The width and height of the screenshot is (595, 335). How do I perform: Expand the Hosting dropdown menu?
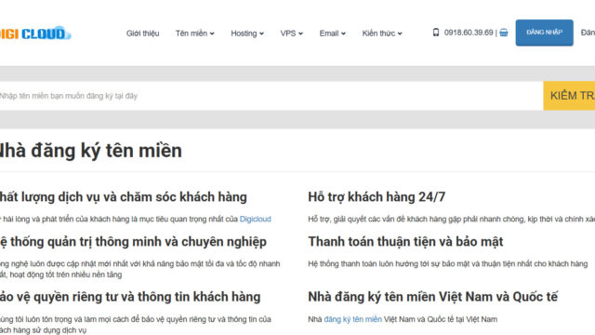247,33
